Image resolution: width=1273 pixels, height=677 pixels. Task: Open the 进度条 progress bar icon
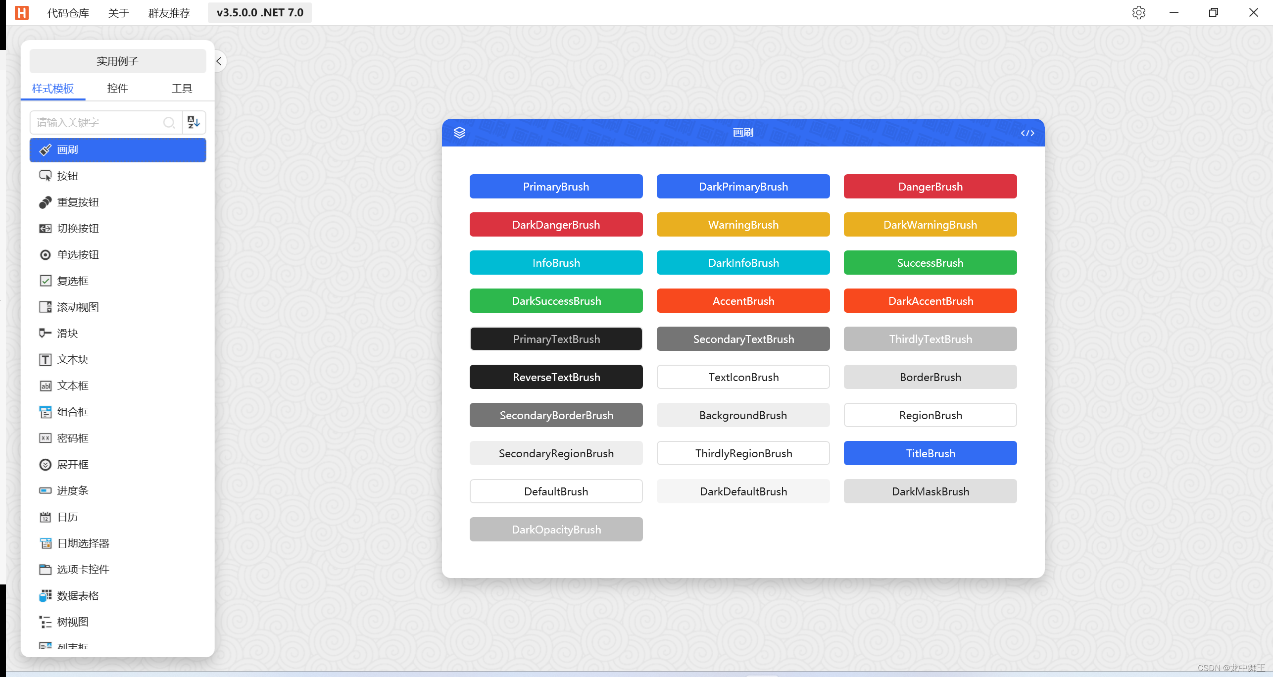point(45,490)
